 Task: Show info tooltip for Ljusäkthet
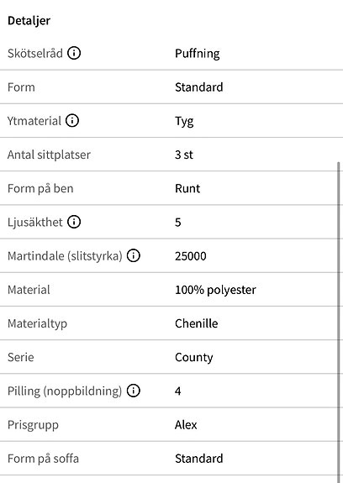[x=74, y=222]
